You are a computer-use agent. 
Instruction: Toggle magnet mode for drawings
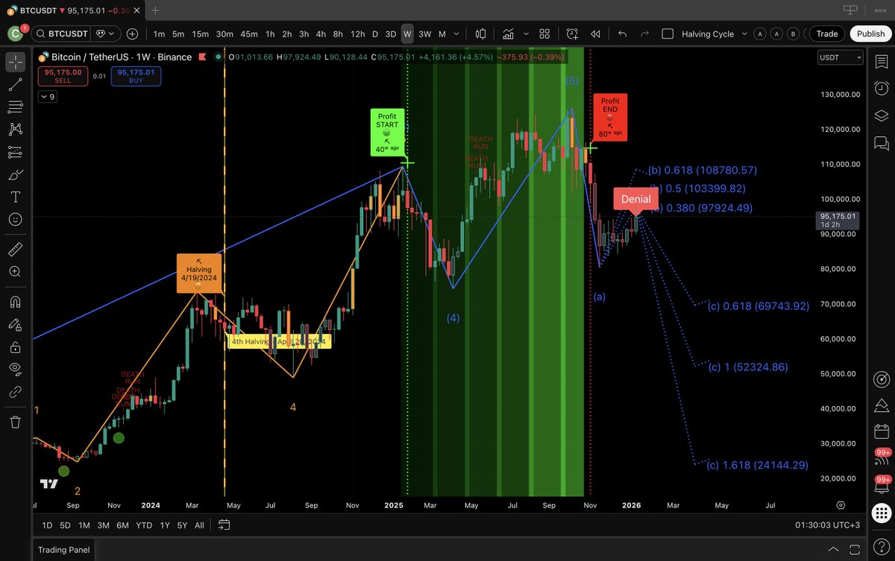(16, 302)
